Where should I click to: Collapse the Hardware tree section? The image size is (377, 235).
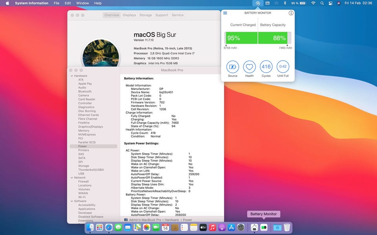click(x=71, y=76)
